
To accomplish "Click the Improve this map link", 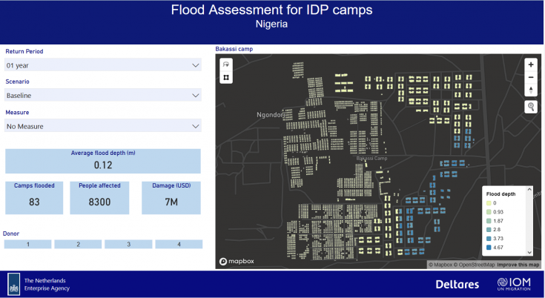I will [518, 265].
